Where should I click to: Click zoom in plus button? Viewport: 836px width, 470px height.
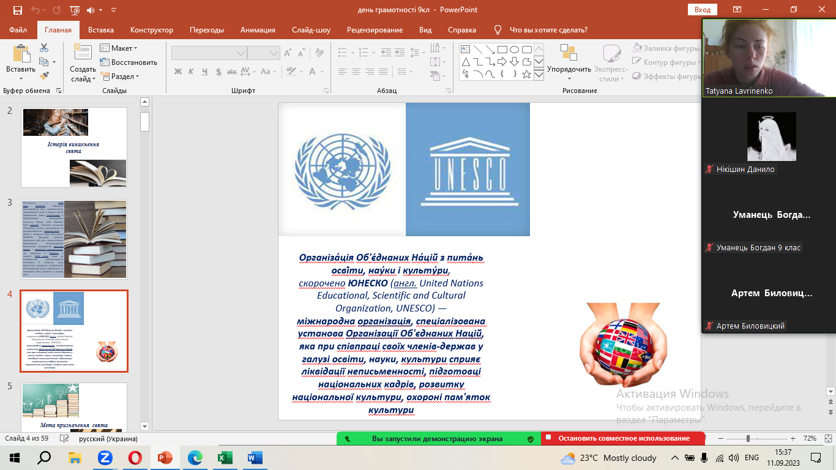coord(793,438)
